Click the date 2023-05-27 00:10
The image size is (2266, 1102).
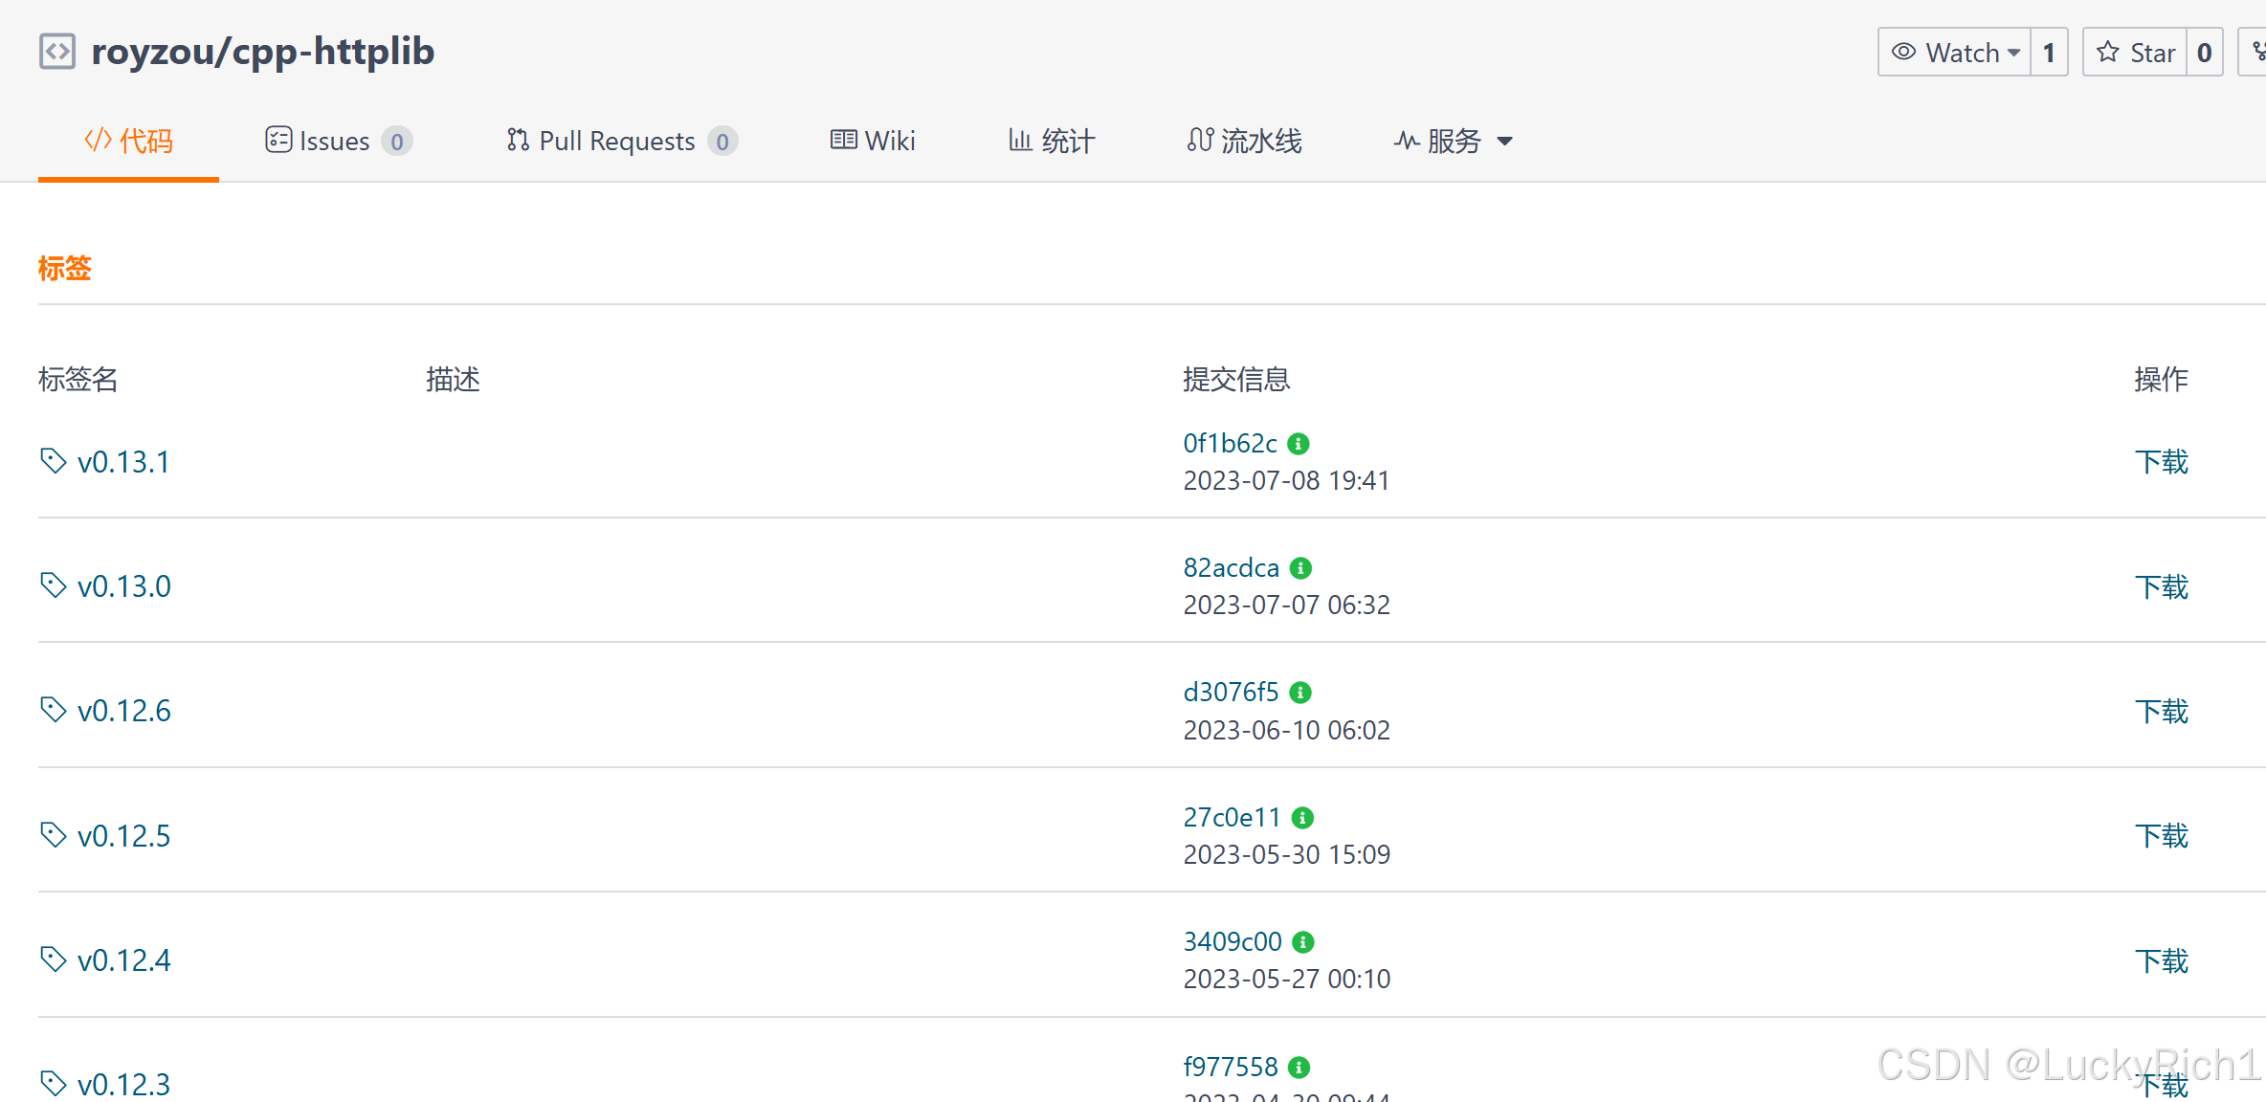1287,979
